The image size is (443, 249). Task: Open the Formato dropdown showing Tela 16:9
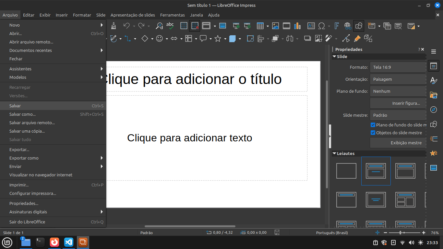click(398, 67)
